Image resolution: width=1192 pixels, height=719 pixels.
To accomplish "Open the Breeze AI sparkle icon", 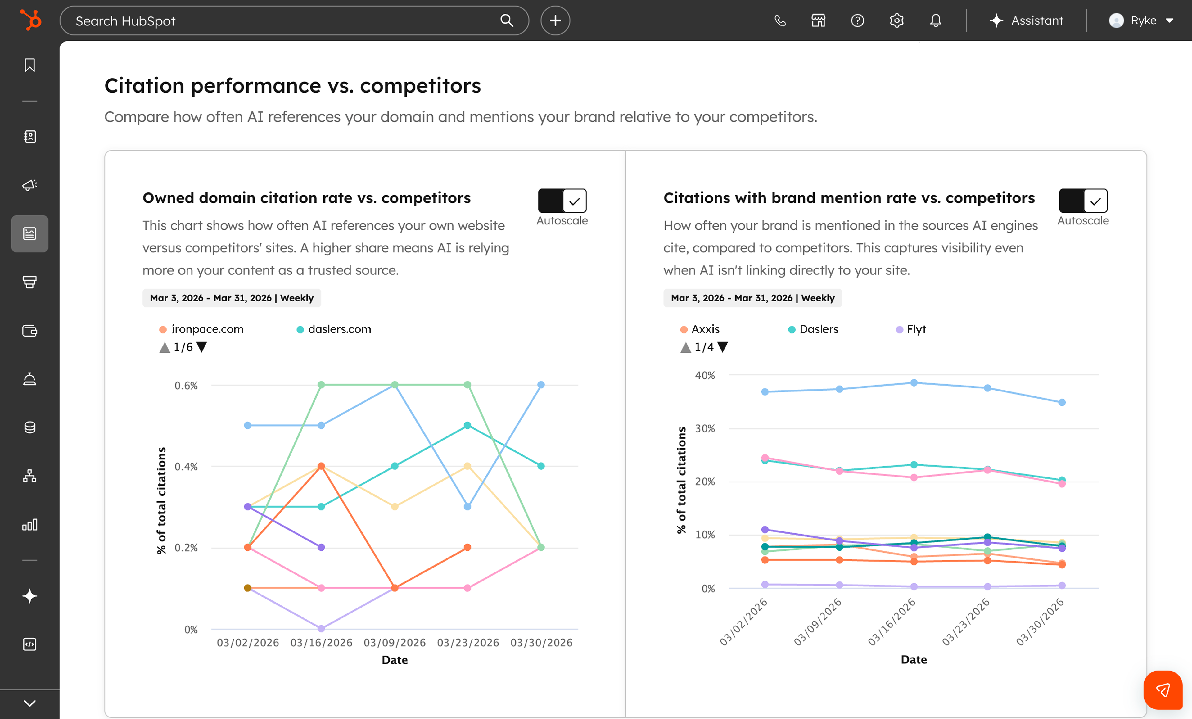I will pos(29,596).
